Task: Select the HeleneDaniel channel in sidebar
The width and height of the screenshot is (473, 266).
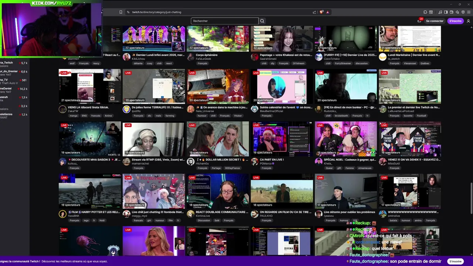Action: tap(14, 90)
